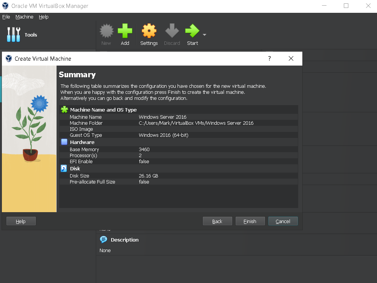
Task: Open the Machine menu
Action: 24,17
